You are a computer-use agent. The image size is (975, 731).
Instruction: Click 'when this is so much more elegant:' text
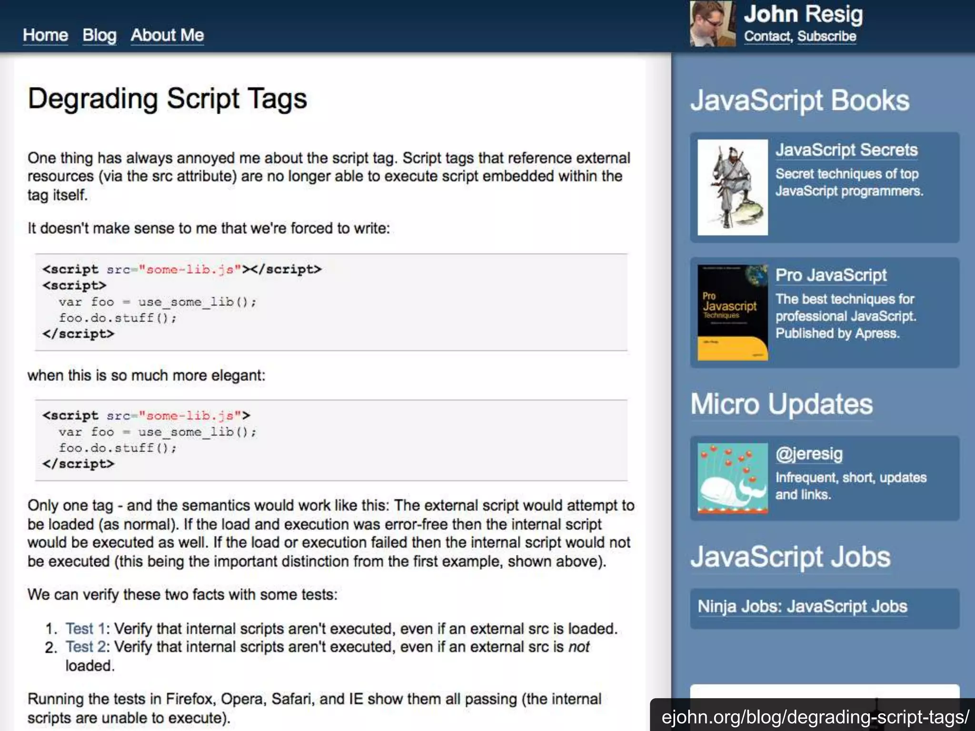(146, 375)
